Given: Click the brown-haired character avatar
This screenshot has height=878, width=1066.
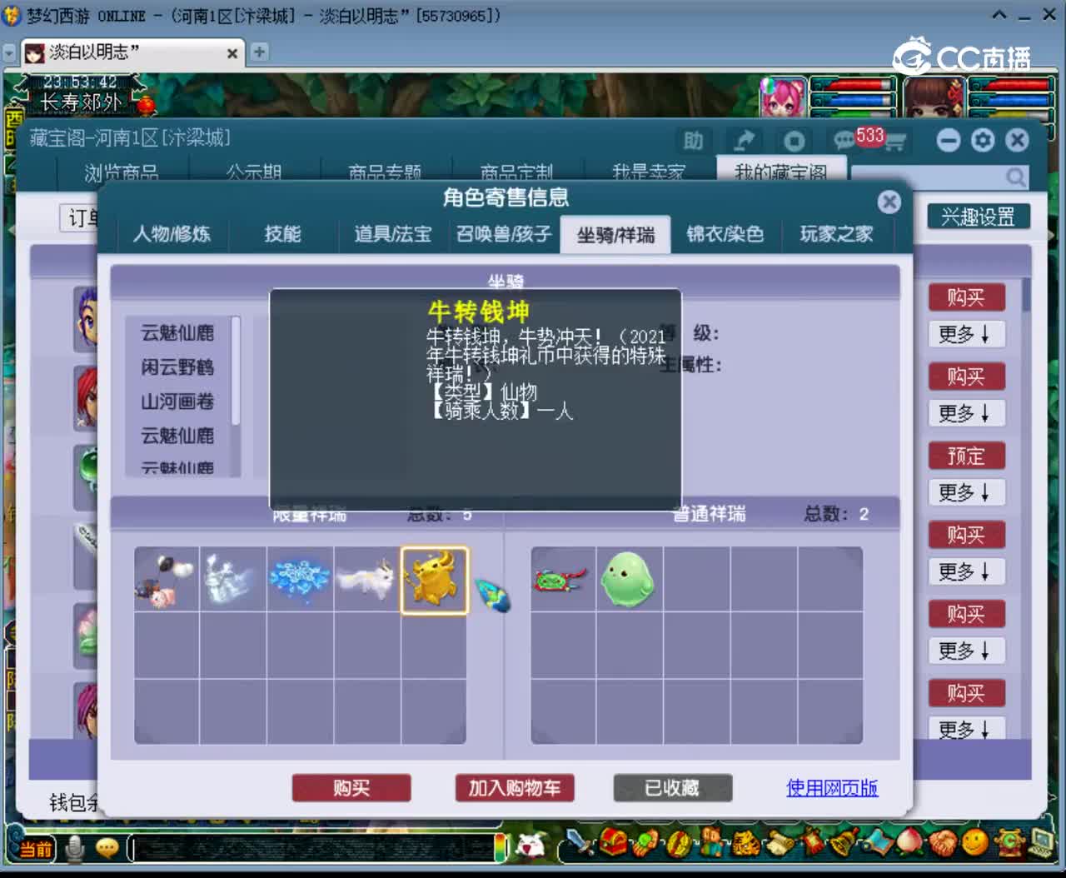Looking at the screenshot, I should click(x=934, y=97).
